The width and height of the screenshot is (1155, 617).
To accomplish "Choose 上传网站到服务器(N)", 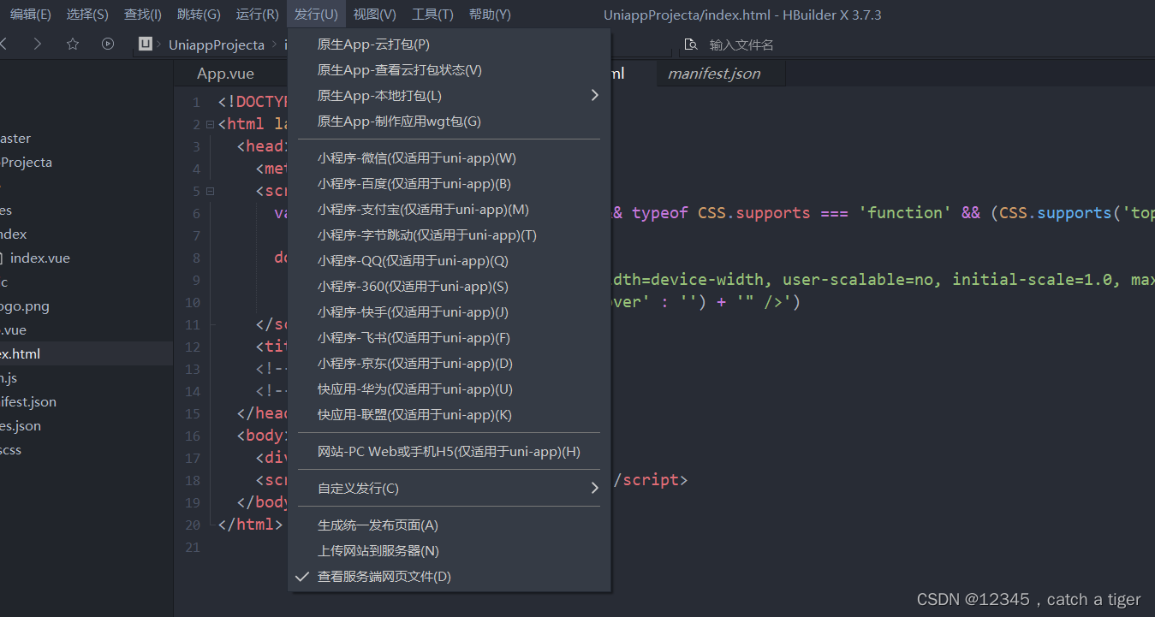I will coord(449,551).
